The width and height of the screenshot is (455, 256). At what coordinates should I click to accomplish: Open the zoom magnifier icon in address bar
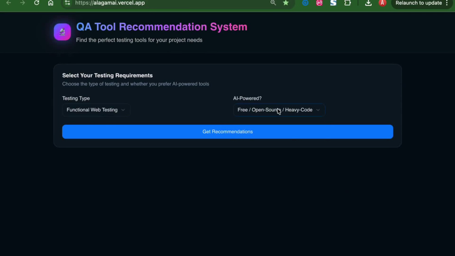(273, 3)
